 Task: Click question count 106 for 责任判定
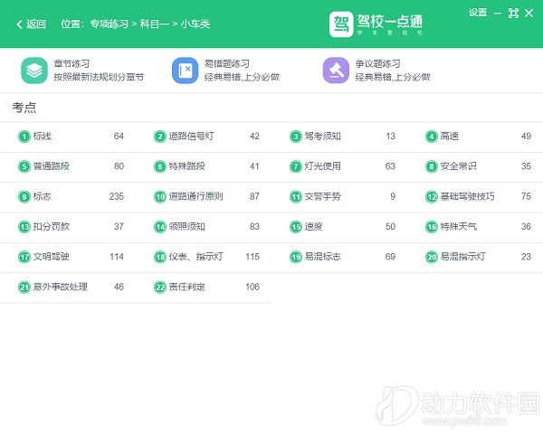[x=252, y=287]
